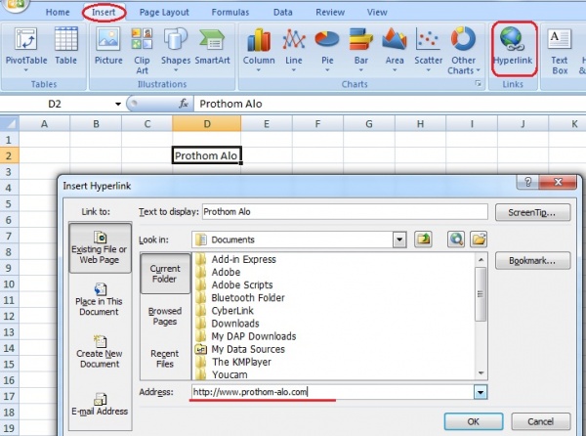Show Recent Files list

[165, 358]
